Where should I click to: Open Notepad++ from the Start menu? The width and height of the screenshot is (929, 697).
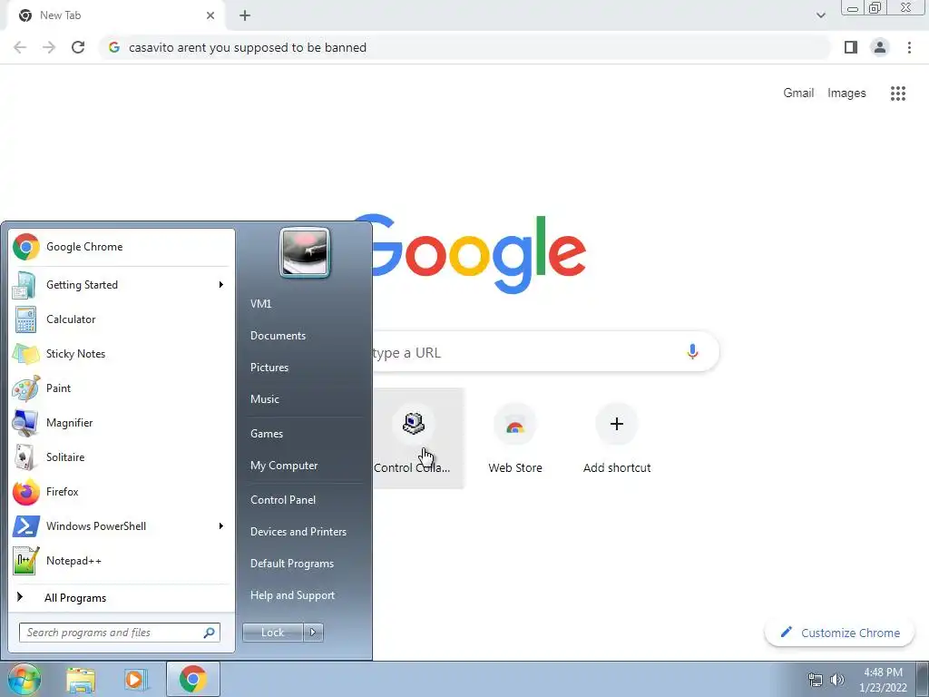121,561
